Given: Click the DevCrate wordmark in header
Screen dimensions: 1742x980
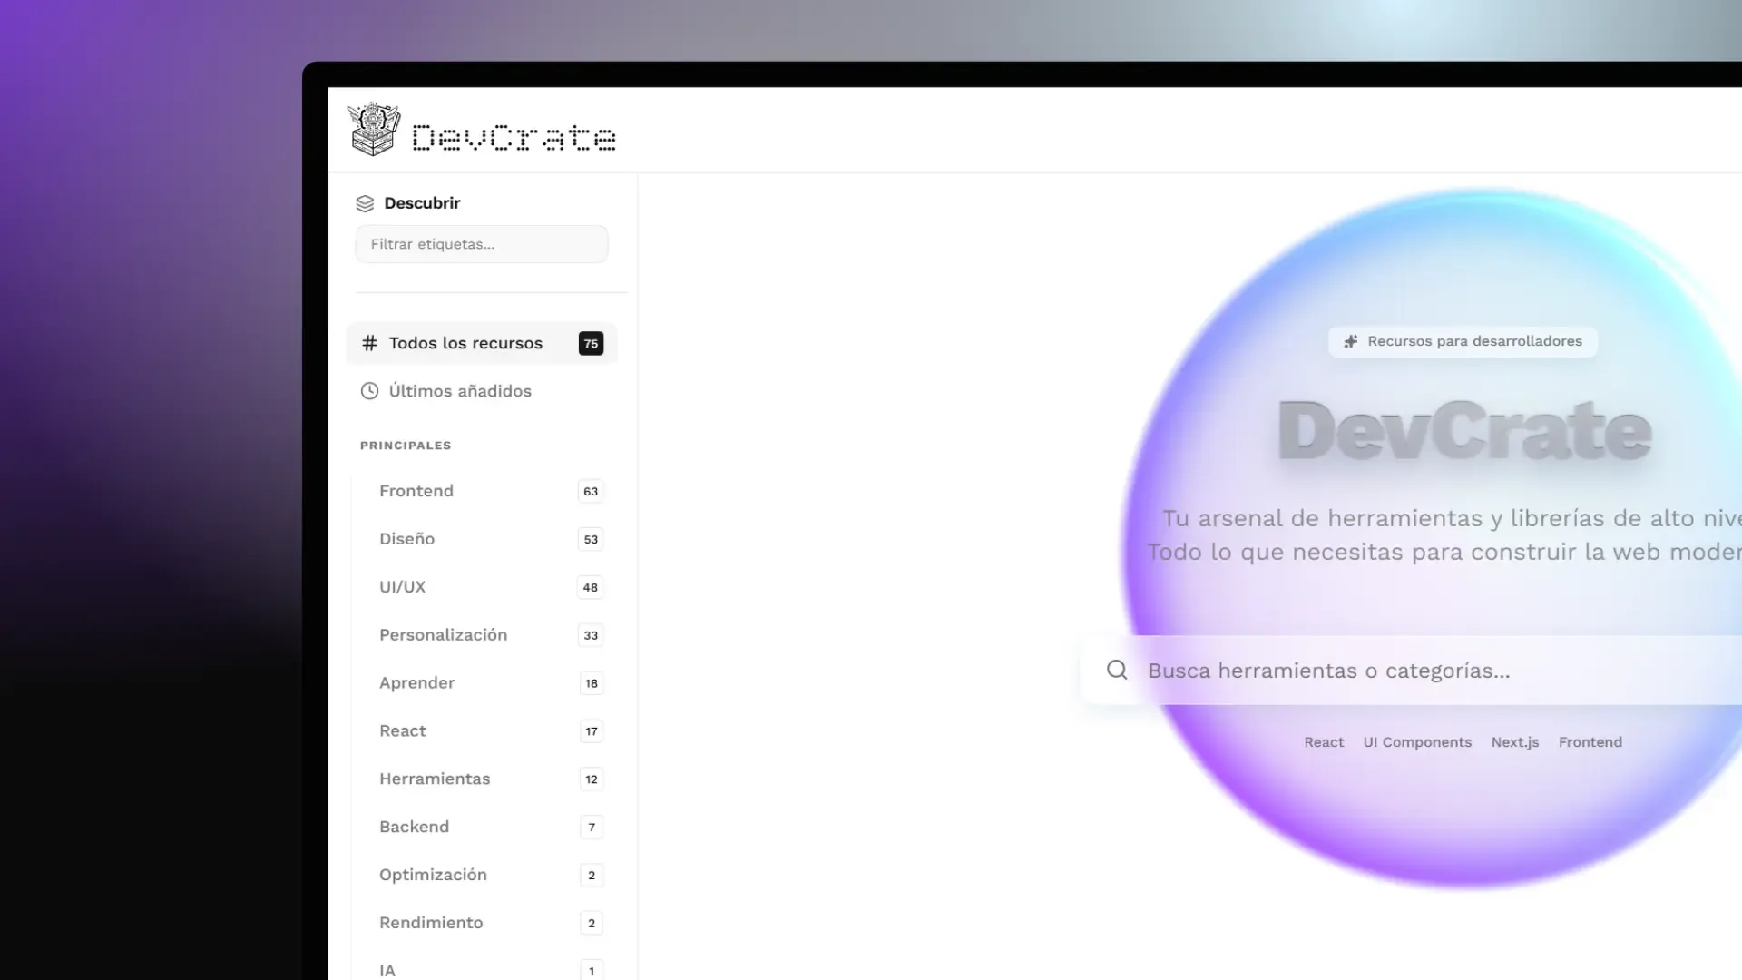Looking at the screenshot, I should [x=514, y=137].
